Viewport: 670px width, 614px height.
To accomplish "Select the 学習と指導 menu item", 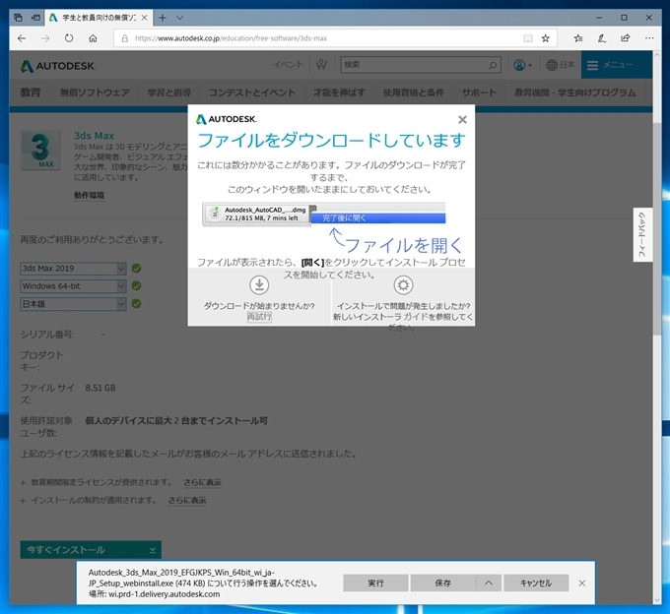I will [x=169, y=92].
